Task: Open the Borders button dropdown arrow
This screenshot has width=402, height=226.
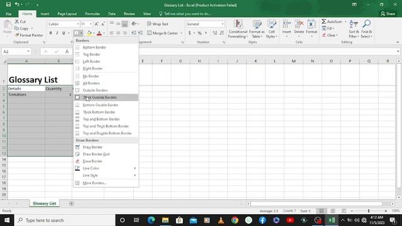Action: coord(81,33)
